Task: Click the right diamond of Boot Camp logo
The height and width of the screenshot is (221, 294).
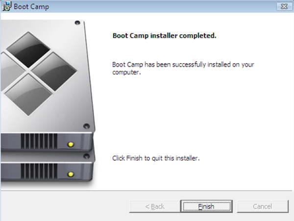Action: tap(54, 72)
